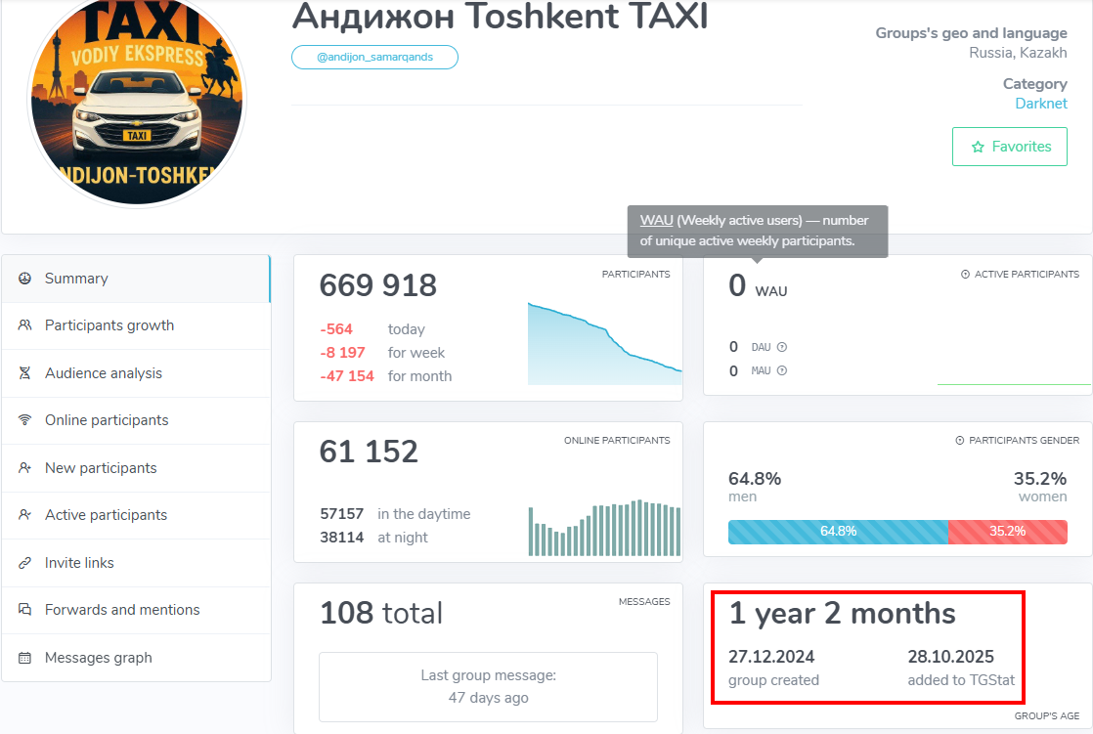This screenshot has height=734, width=1093.
Task: Click the Invite links chain icon
Action: (x=24, y=562)
